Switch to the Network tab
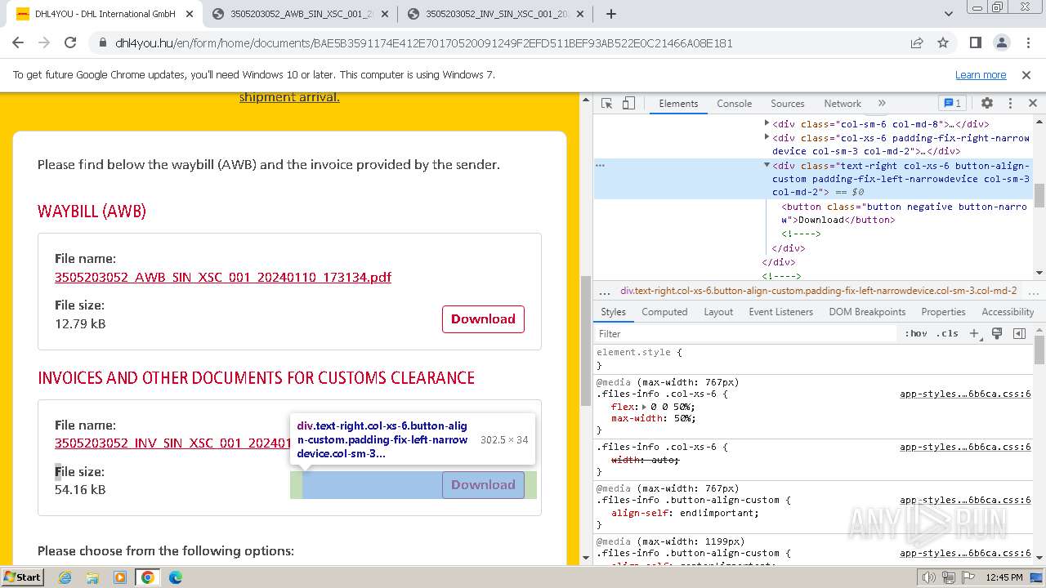This screenshot has height=588, width=1046. [x=843, y=104]
